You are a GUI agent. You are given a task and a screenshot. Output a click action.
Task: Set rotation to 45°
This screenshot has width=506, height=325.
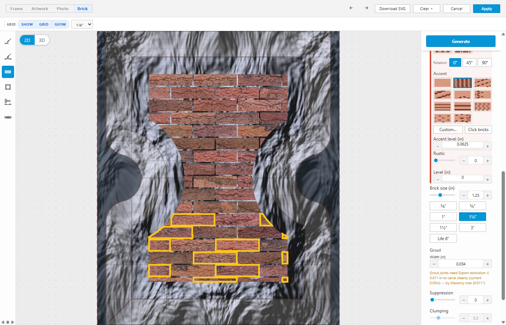click(x=469, y=62)
